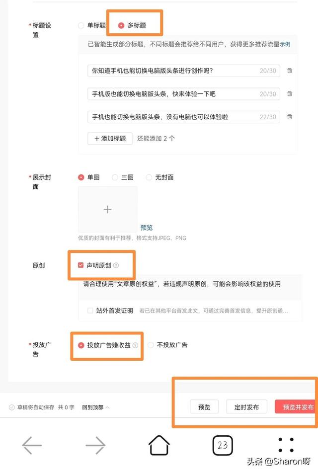This screenshot has width=318, height=473.
Task: Click the draft autosave check icon
Action: click(12, 407)
